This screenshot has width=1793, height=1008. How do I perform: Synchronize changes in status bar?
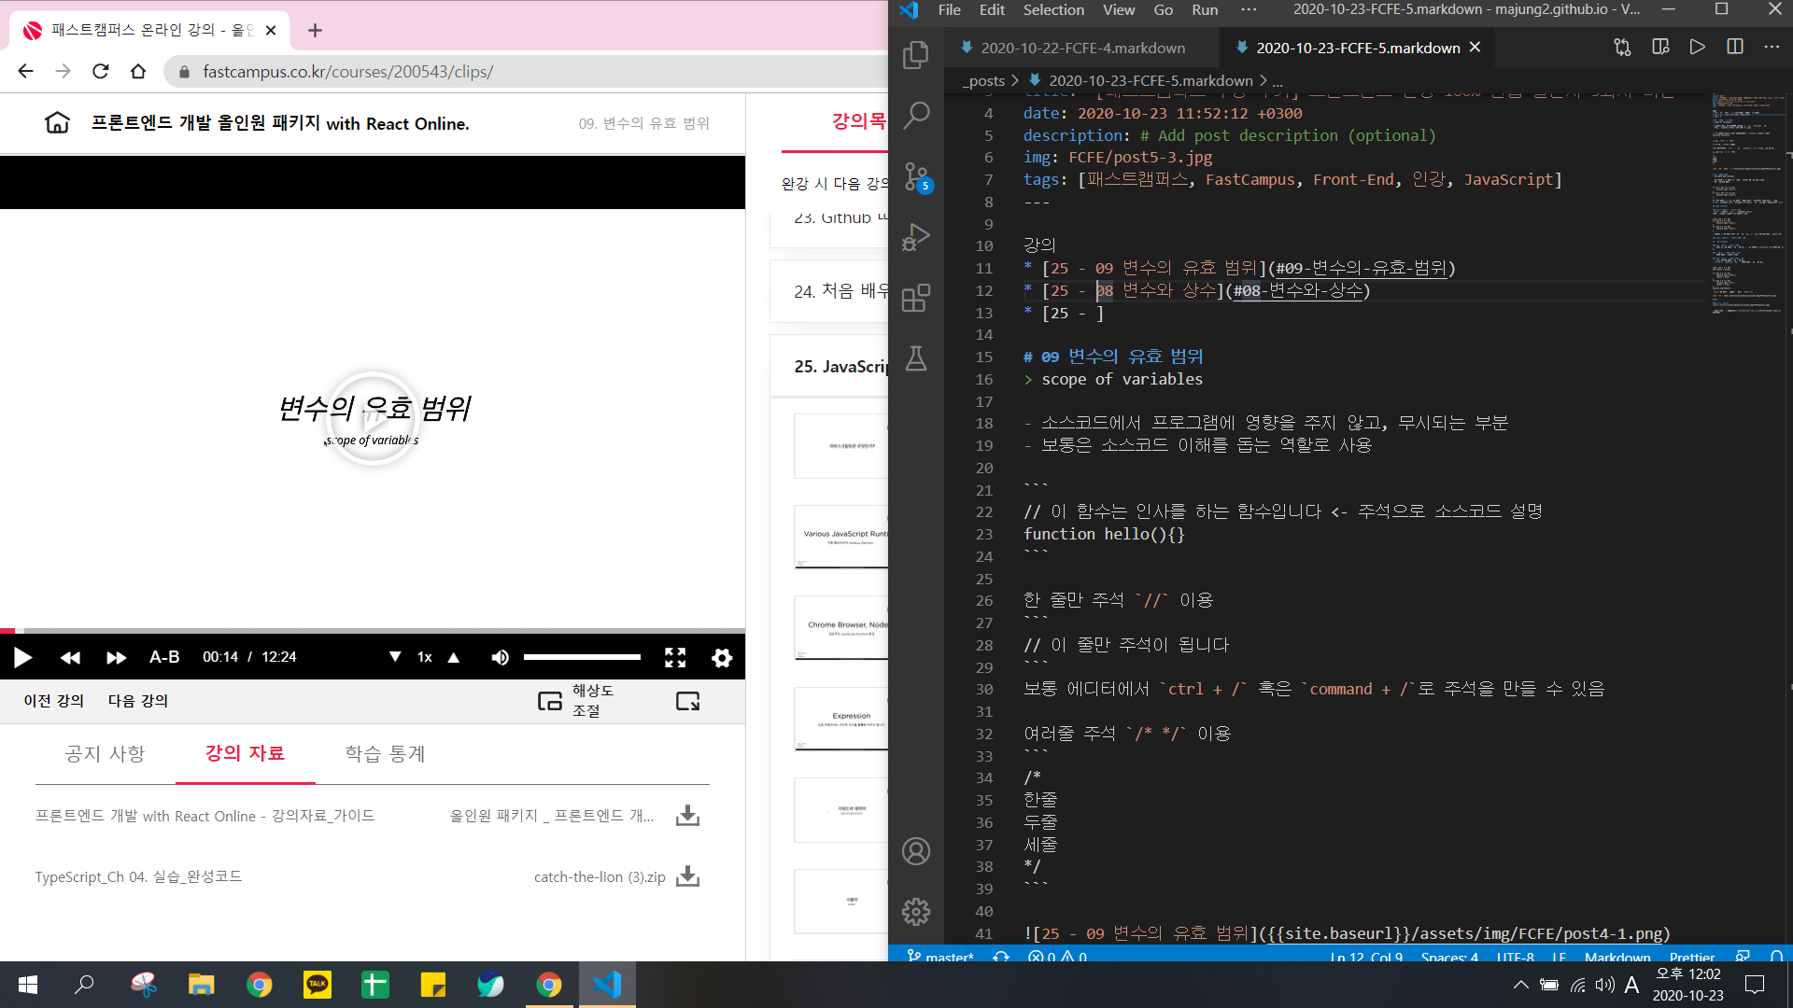click(x=1001, y=957)
